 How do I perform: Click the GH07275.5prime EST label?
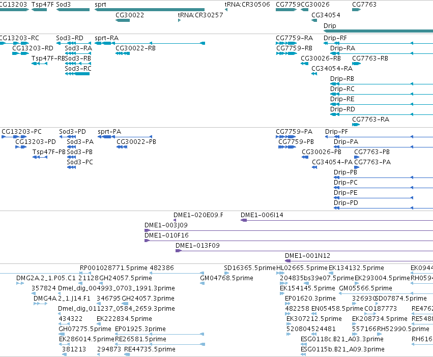click(85, 329)
